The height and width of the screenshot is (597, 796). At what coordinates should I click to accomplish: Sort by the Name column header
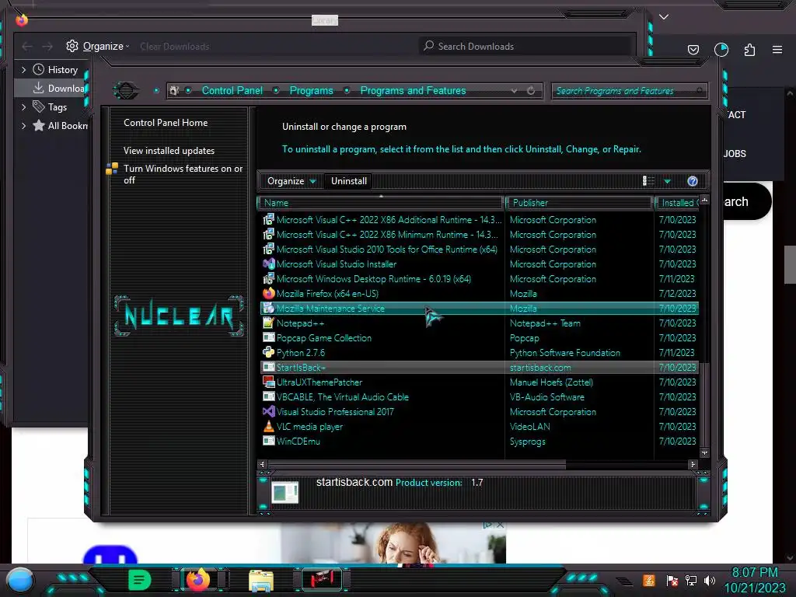[x=381, y=203]
